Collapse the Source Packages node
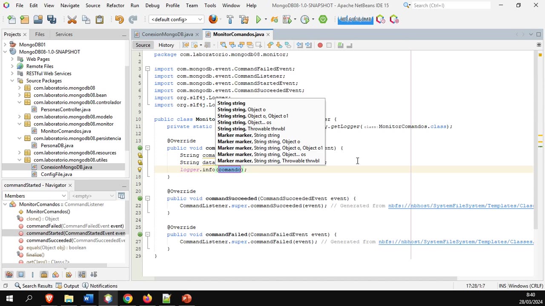This screenshot has height=306, width=545. (12, 81)
